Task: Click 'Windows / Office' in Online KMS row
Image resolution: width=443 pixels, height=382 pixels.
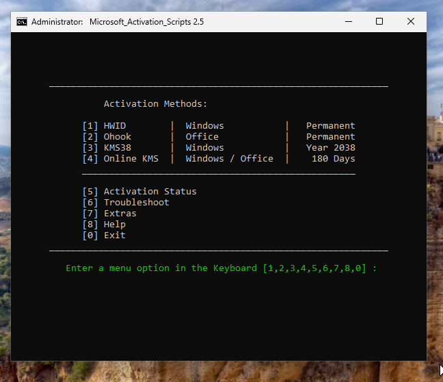Action: [230, 159]
